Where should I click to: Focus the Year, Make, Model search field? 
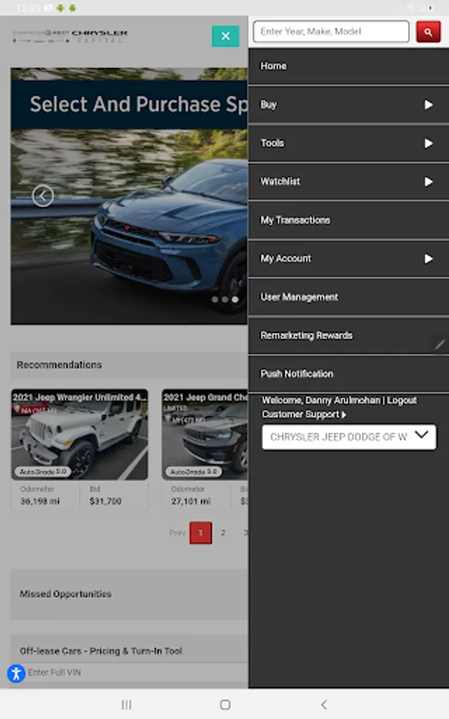[x=331, y=32]
